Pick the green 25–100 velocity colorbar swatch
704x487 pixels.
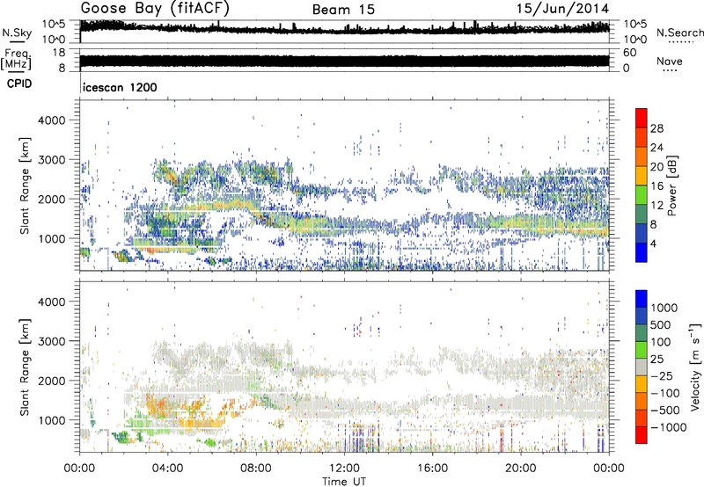coord(642,350)
